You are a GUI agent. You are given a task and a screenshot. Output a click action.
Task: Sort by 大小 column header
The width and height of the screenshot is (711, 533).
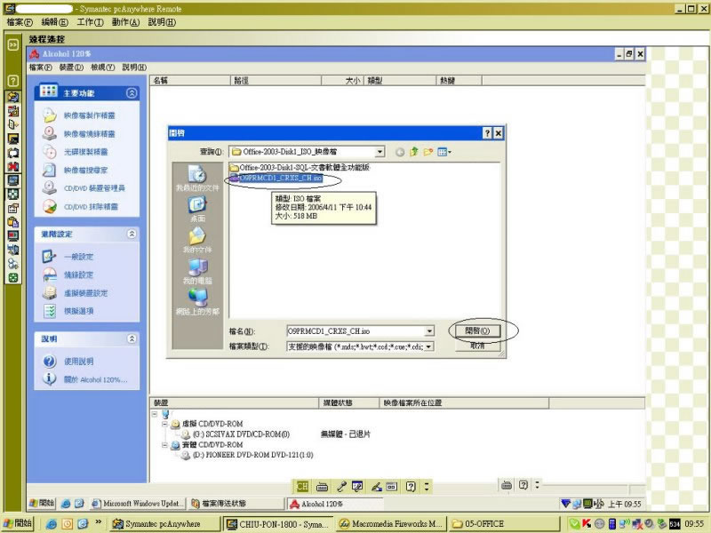pyautogui.click(x=343, y=81)
